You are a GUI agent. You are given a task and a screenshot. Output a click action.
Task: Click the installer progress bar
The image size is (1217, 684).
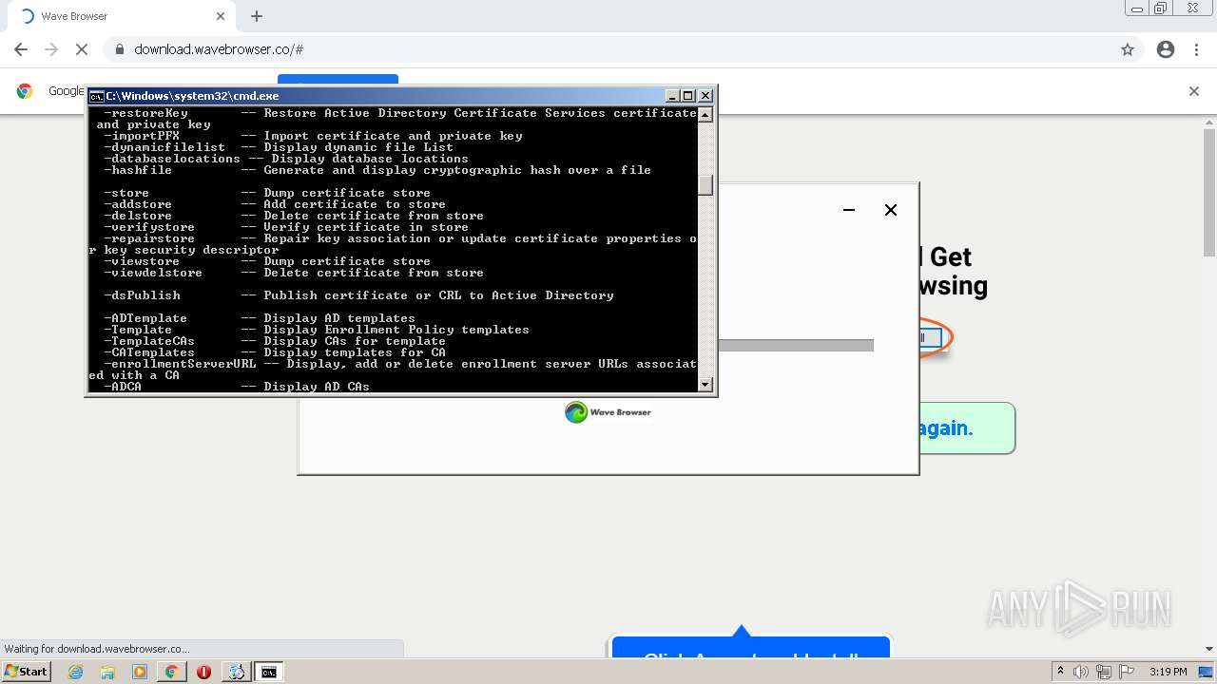pyautogui.click(x=796, y=346)
